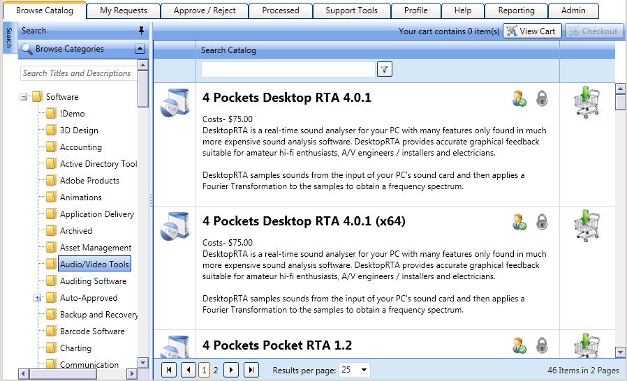Select Asset Management category
The image size is (627, 381).
tap(96, 248)
